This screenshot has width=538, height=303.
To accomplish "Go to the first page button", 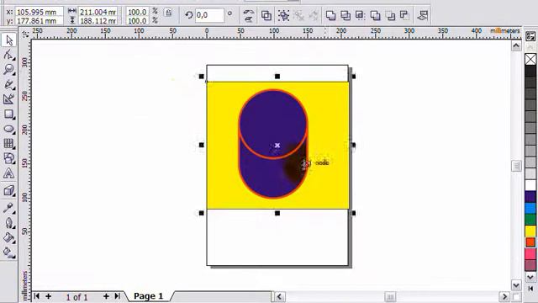I will [37, 296].
